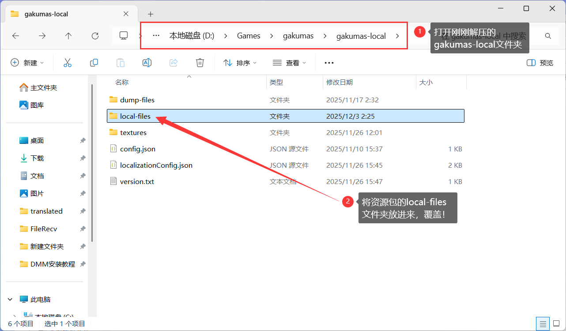Toggle the 预览 preview pane
Screen dimensions: 566x331
540,63
